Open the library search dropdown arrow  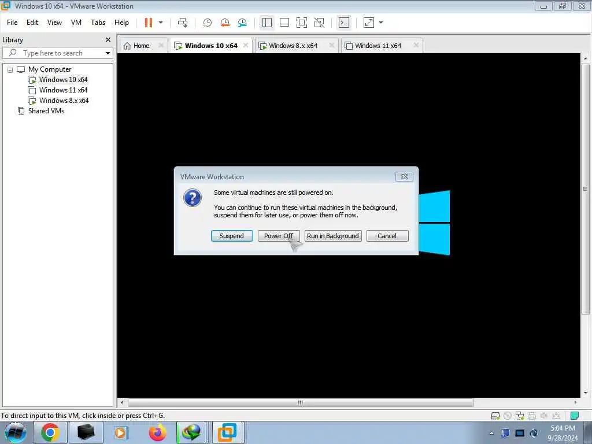(x=108, y=53)
